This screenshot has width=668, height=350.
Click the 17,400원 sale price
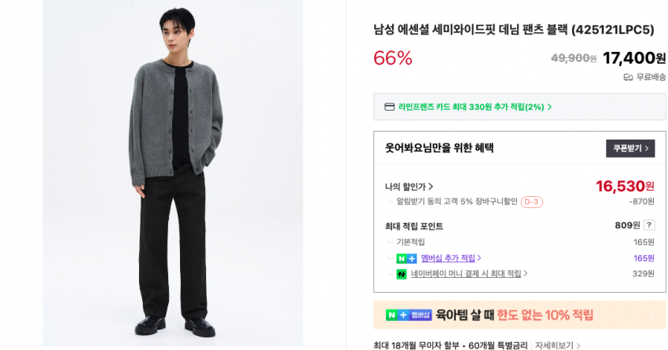point(633,58)
